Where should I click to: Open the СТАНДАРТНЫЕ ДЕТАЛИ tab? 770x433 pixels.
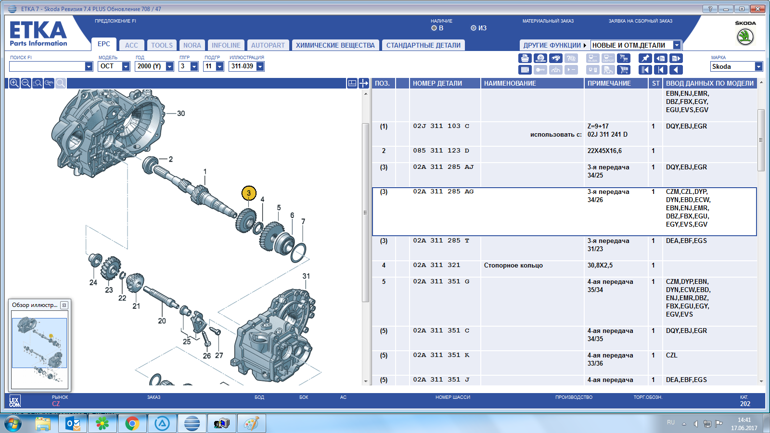[x=423, y=45]
